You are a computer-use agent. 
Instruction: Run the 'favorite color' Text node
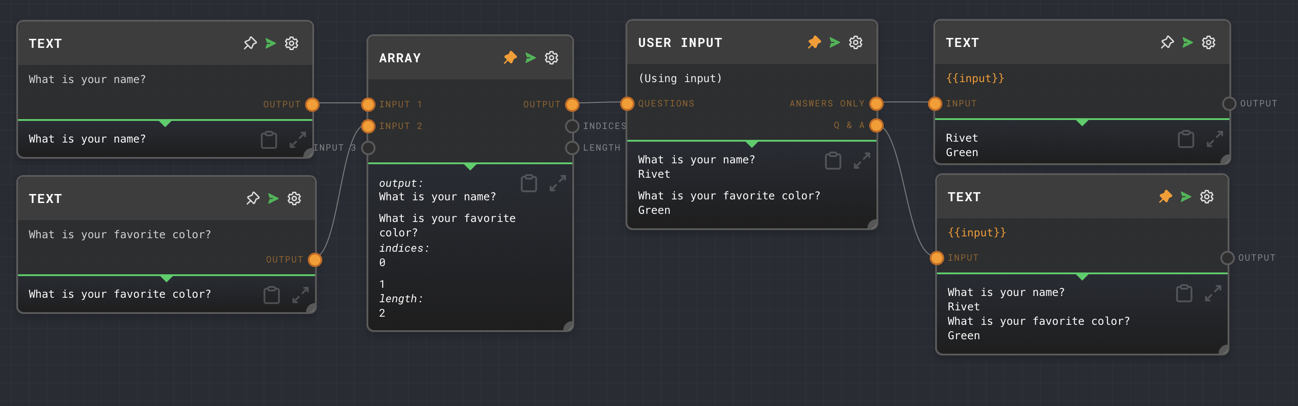pyautogui.click(x=273, y=198)
